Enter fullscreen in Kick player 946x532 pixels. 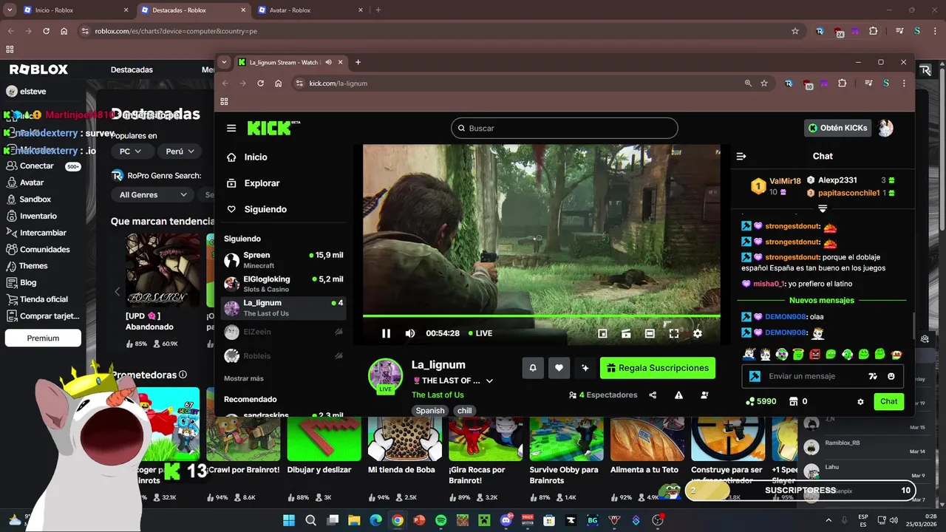click(674, 333)
